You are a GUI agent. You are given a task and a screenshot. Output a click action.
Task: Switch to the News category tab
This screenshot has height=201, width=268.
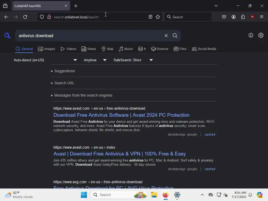coord(88,49)
